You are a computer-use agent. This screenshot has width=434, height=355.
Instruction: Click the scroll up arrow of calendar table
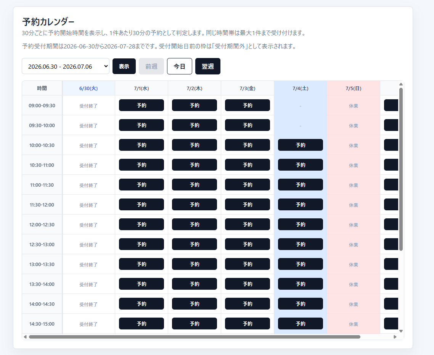[x=401, y=84]
